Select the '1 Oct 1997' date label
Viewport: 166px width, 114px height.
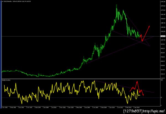pyautogui.click(x=29, y=107)
